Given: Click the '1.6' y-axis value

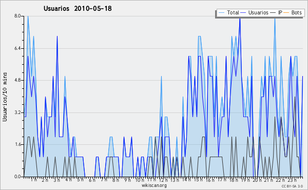Looking at the screenshot, I should pos(17,144).
